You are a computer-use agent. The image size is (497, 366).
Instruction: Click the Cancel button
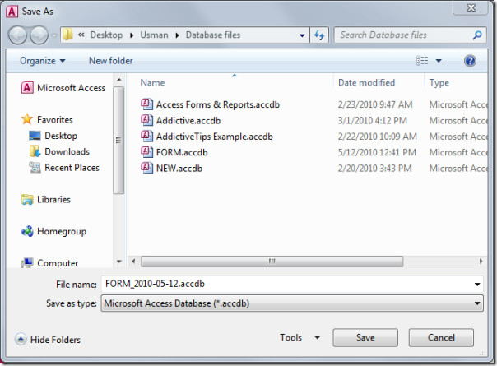coord(441,337)
